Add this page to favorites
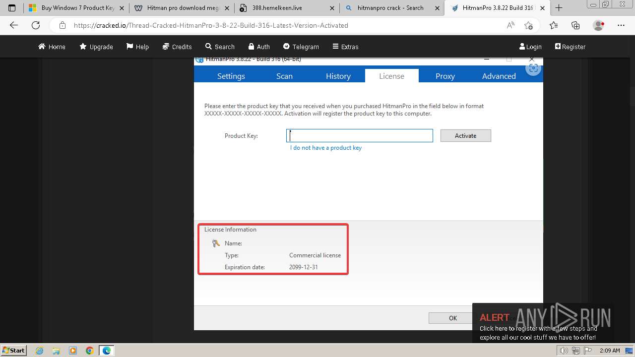Viewport: 635px width, 357px height. click(x=528, y=25)
